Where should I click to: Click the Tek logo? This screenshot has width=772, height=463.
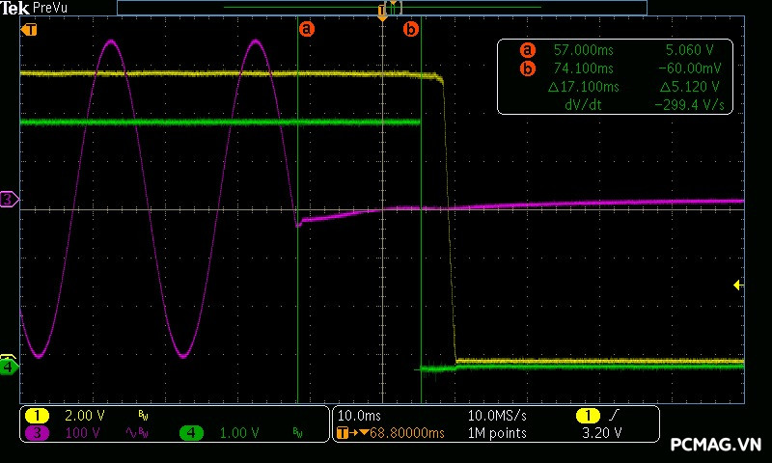coord(16,8)
